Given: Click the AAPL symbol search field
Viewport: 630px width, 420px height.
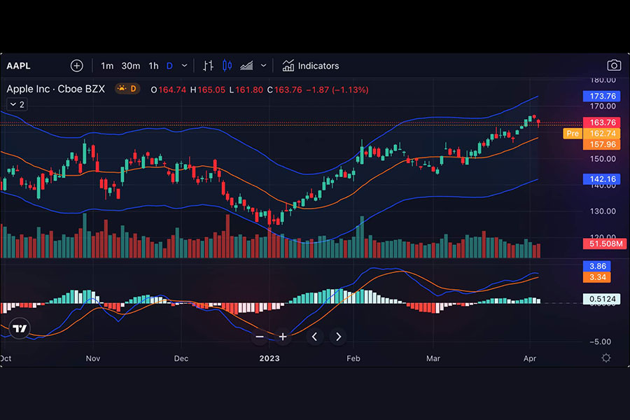Looking at the screenshot, I should 19,66.
